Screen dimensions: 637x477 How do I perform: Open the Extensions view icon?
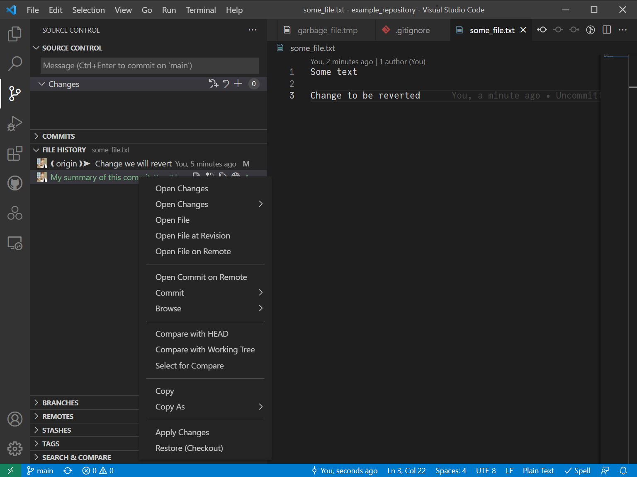(15, 153)
